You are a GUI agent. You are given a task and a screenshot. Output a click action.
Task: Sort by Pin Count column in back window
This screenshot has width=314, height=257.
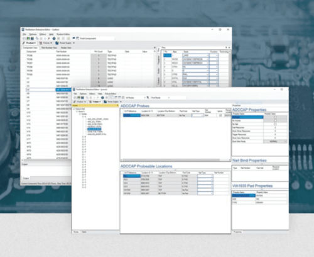click(x=99, y=52)
